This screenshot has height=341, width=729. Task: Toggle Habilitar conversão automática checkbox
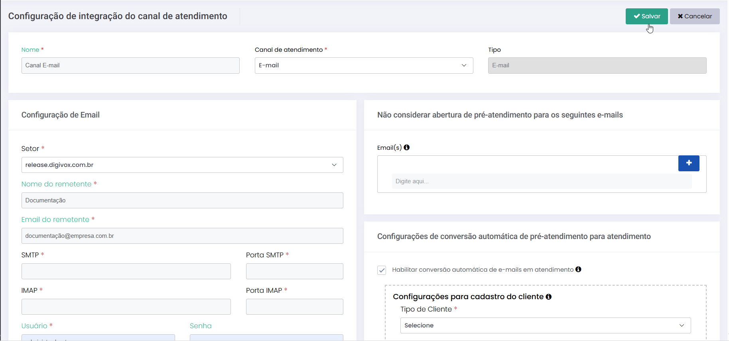tap(382, 270)
